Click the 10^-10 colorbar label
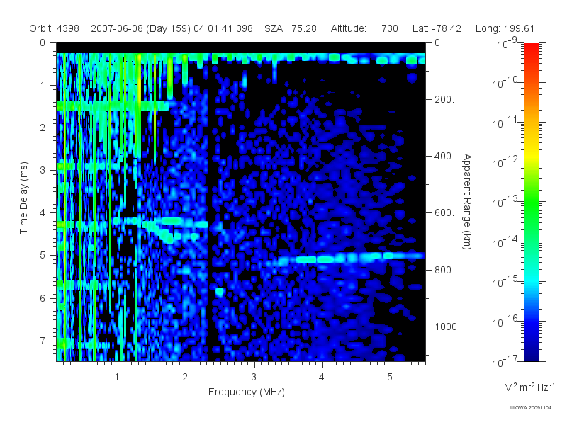Screen dimensions: 567x425 click(506, 82)
